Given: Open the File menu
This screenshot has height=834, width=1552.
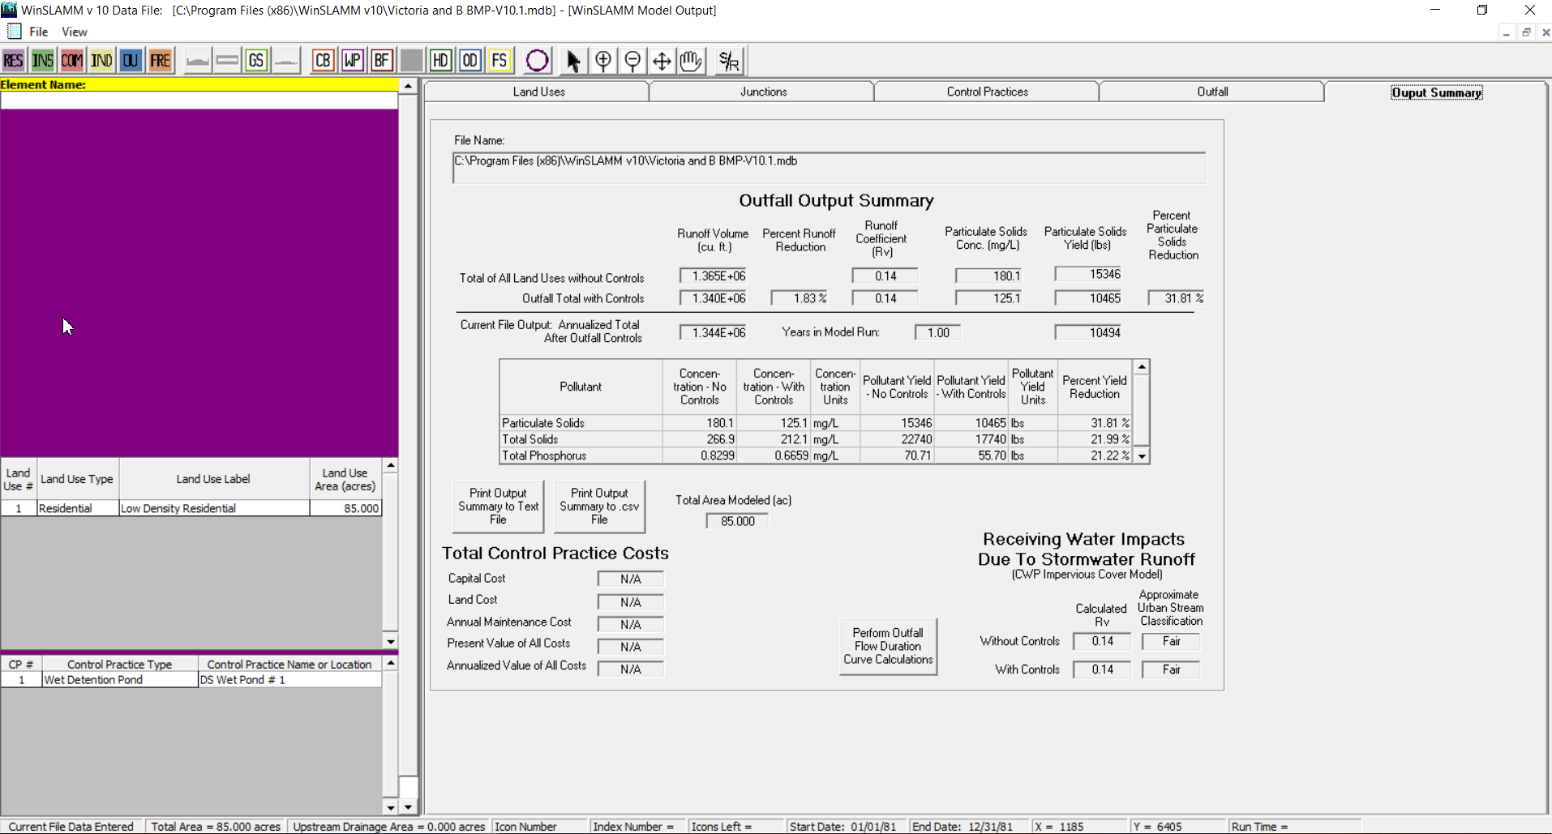Looking at the screenshot, I should 37,32.
